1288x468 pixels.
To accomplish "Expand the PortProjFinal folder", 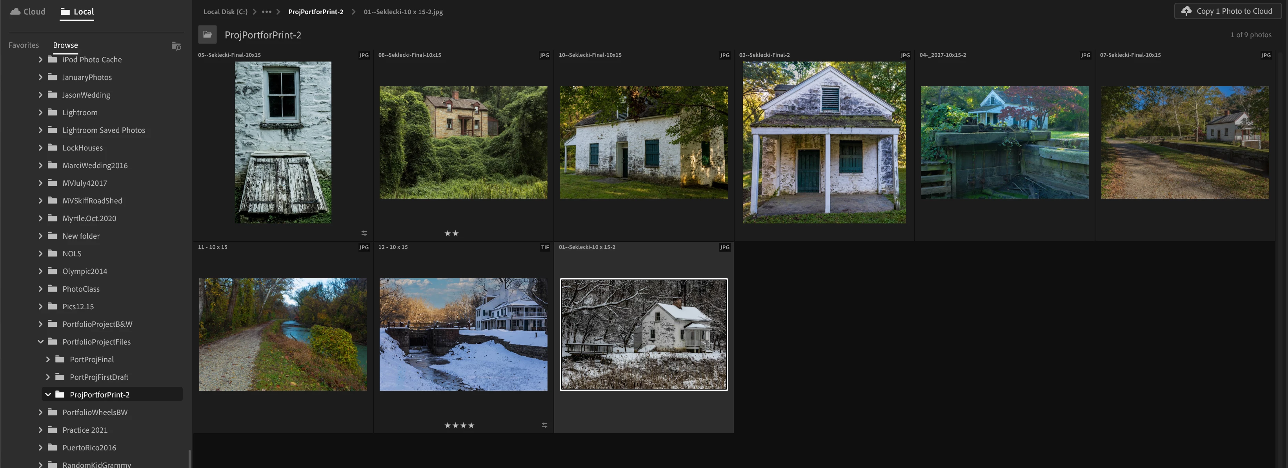I will [48, 359].
